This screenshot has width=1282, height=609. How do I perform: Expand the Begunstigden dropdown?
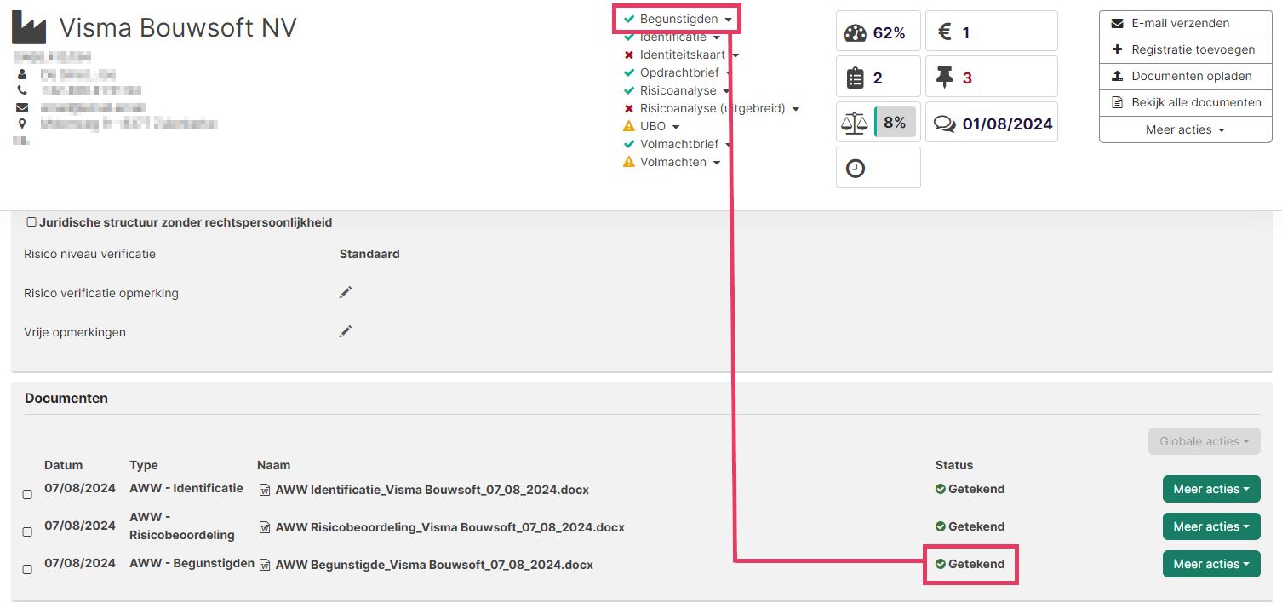click(x=728, y=20)
